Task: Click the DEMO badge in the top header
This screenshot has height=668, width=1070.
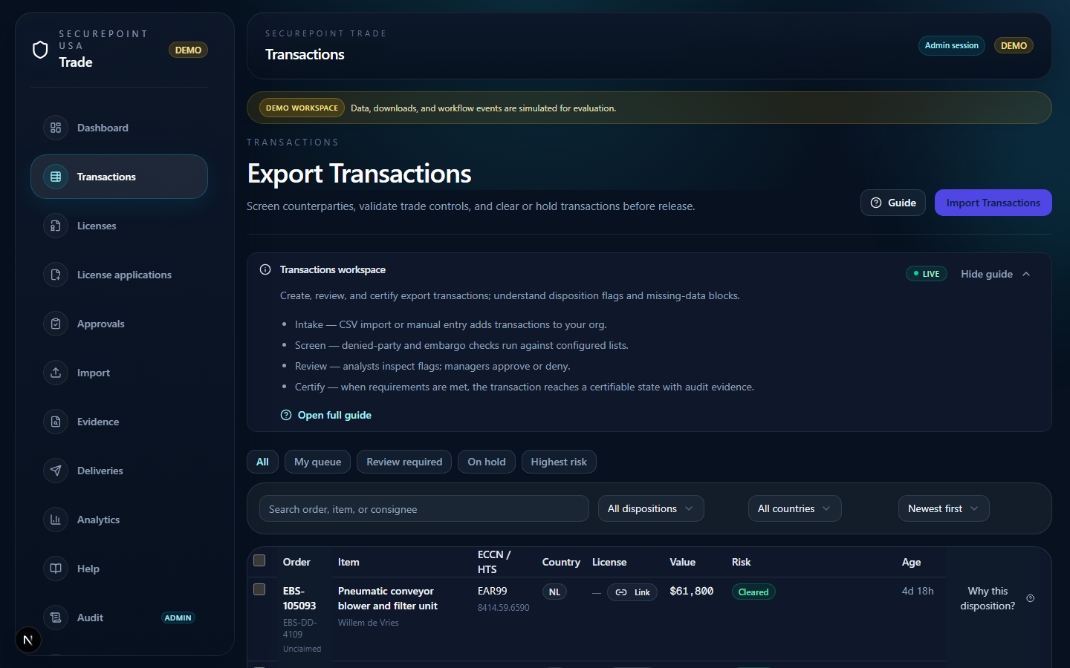Action: click(x=1014, y=45)
